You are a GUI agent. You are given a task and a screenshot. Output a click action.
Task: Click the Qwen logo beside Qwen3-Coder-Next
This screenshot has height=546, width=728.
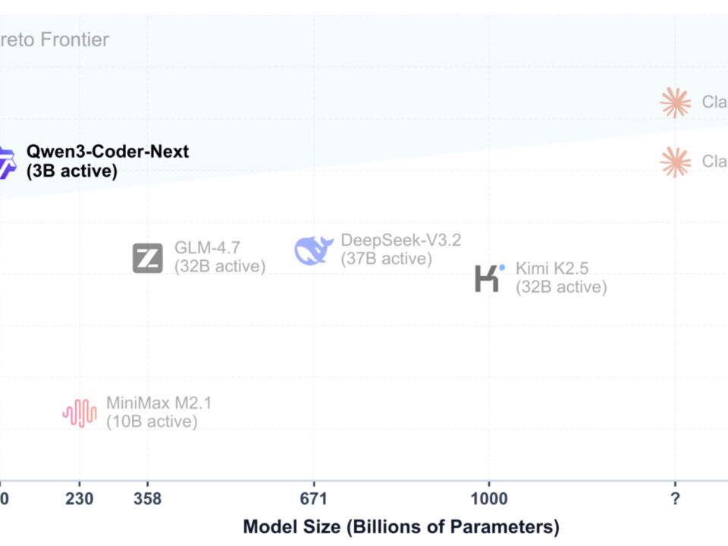click(x=6, y=162)
